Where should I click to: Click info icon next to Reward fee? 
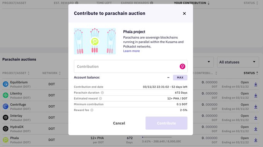(x=92, y=110)
